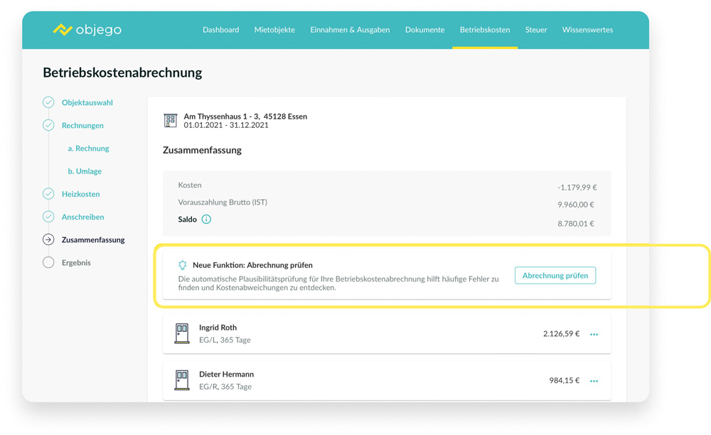This screenshot has height=435, width=711.
Task: Click the Saldo info icon
Action: pyautogui.click(x=206, y=220)
